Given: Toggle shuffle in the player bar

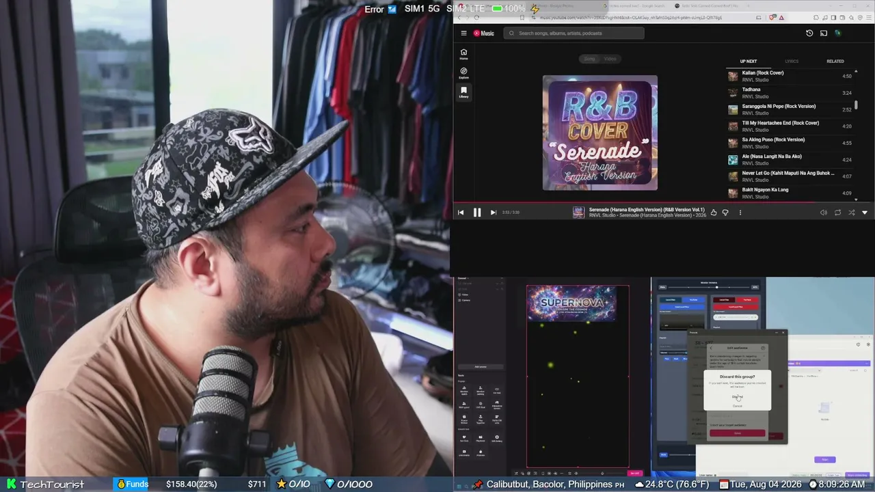Looking at the screenshot, I should pyautogui.click(x=851, y=213).
